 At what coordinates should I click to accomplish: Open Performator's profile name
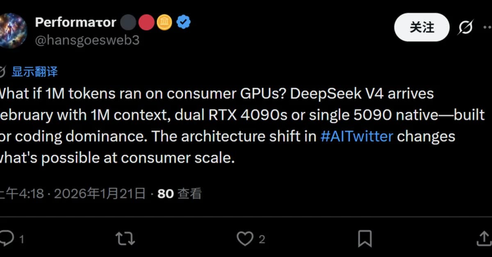[x=76, y=22]
